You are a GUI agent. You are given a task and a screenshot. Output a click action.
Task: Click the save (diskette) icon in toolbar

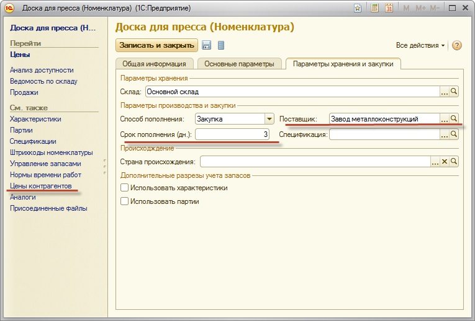coord(206,45)
